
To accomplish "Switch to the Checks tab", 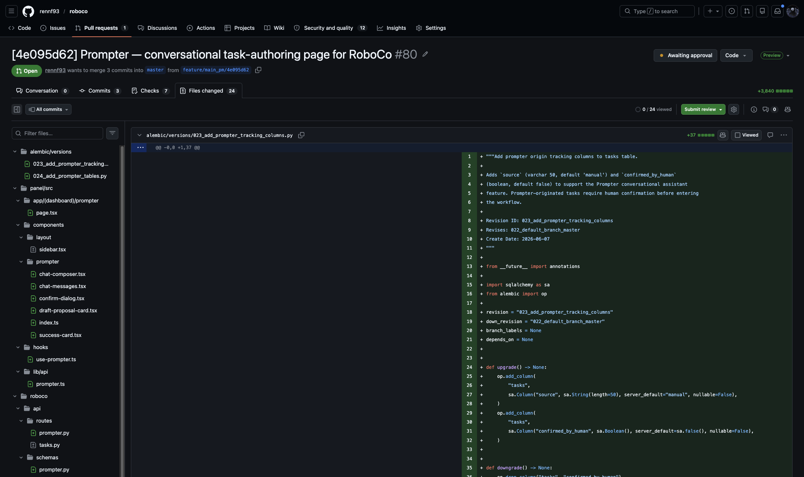I will [x=150, y=91].
